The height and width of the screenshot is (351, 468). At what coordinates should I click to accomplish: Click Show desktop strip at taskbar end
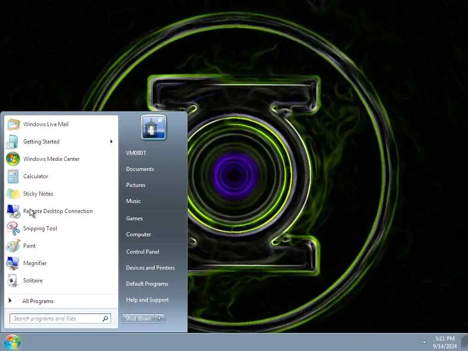[x=465, y=342]
